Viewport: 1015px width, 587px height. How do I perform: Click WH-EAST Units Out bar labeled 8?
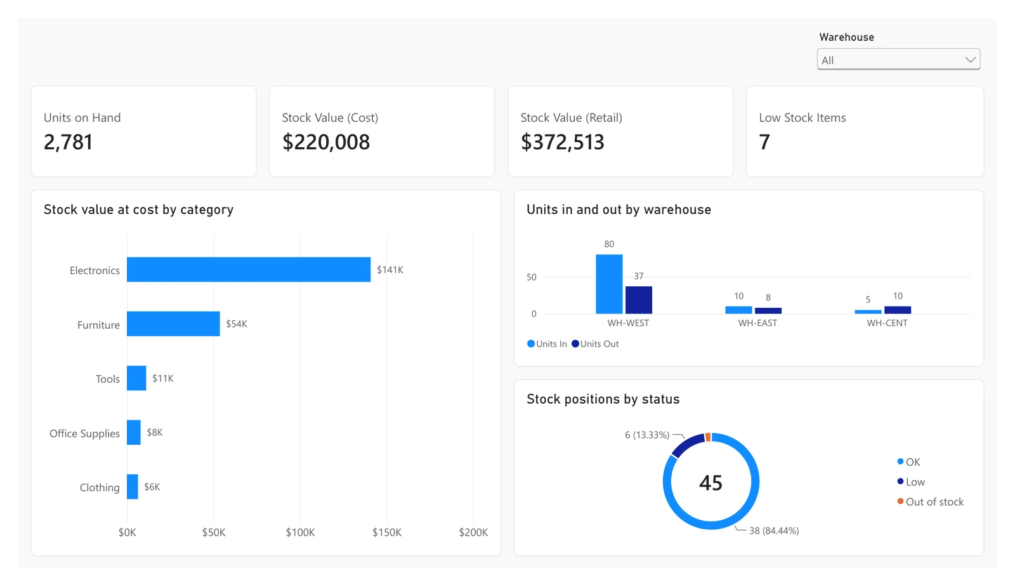point(768,310)
